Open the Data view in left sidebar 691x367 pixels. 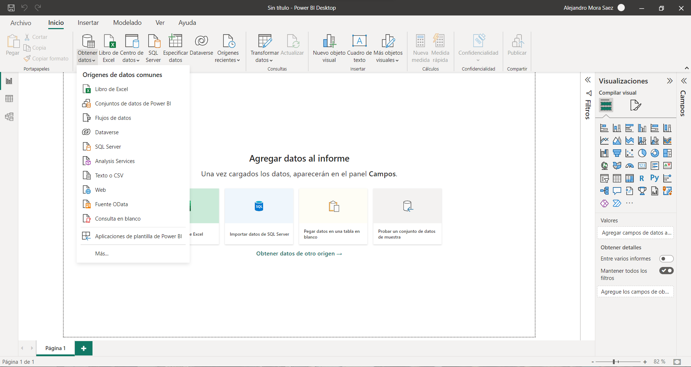[x=9, y=99]
